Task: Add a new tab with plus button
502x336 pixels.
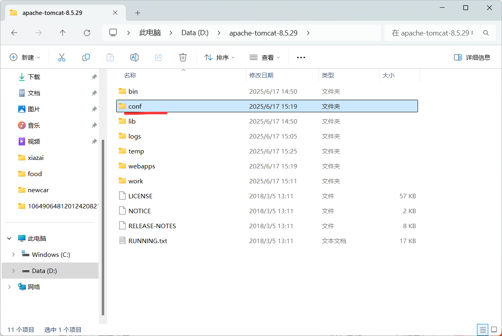Action: point(138,13)
